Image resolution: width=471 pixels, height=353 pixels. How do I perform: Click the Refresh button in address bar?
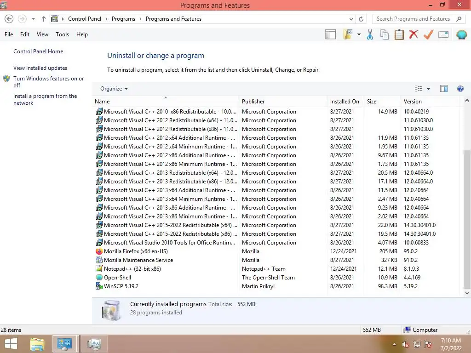[x=361, y=19]
